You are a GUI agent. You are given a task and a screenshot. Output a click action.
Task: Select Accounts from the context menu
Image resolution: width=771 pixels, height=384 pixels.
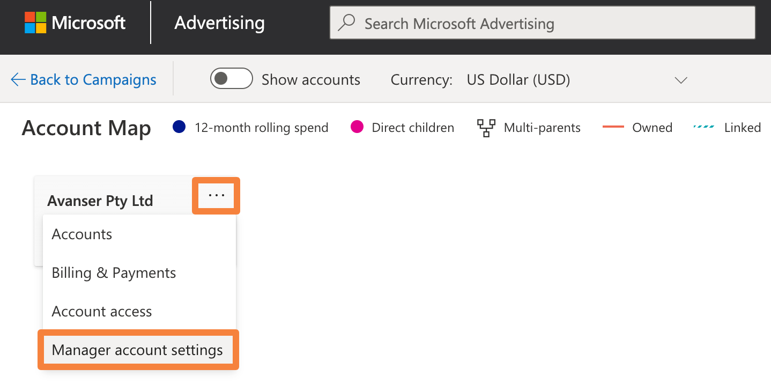82,234
